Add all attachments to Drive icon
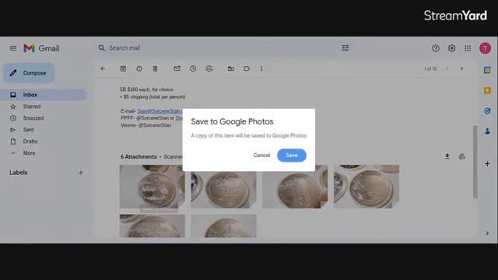Screen dimensions: 498x280 pos(461,156)
